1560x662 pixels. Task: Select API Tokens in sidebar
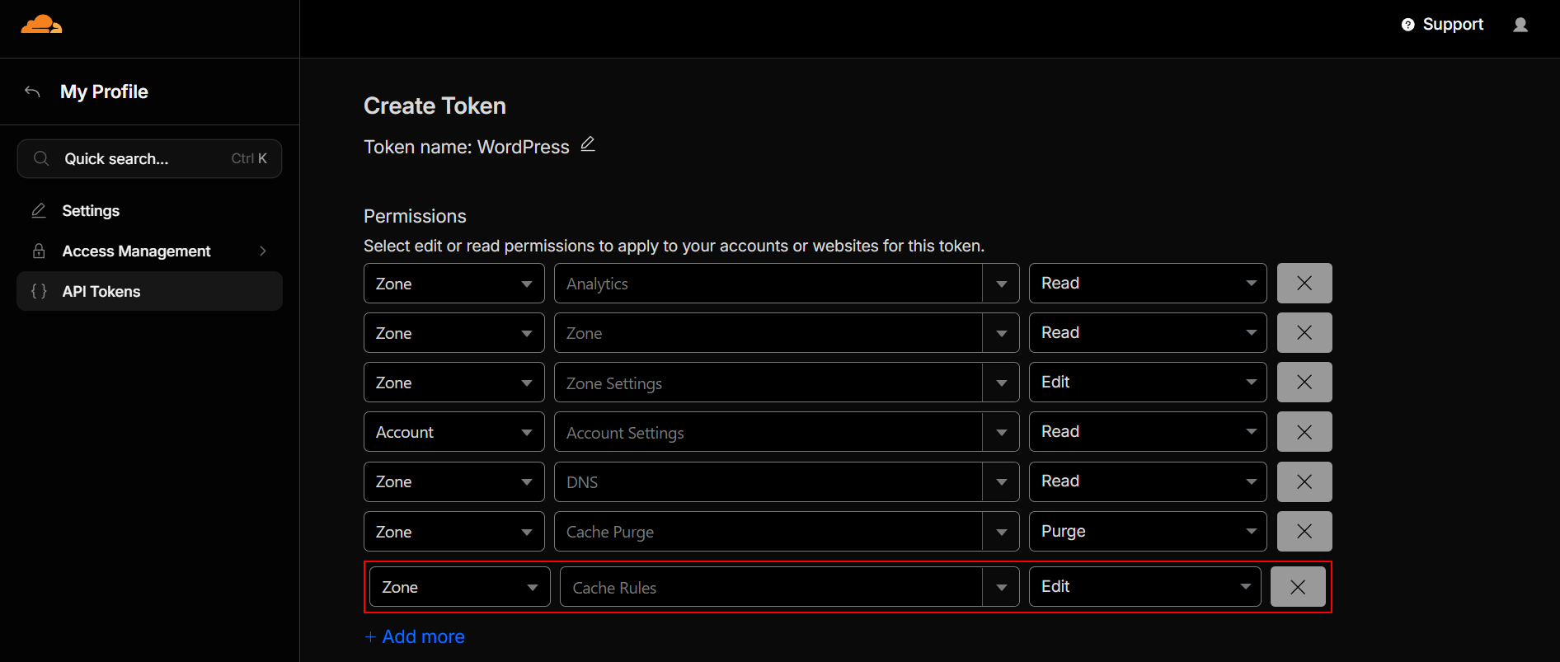[x=149, y=292]
